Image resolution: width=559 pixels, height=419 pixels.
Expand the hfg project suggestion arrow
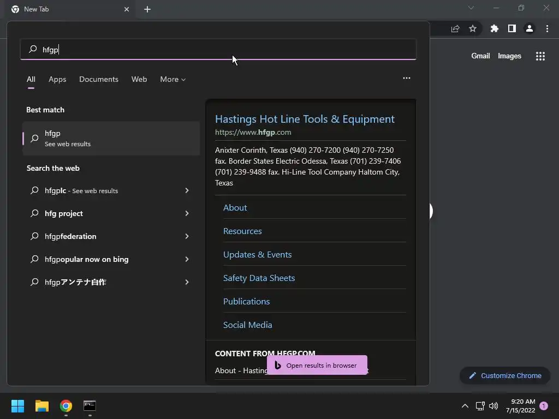(x=187, y=213)
